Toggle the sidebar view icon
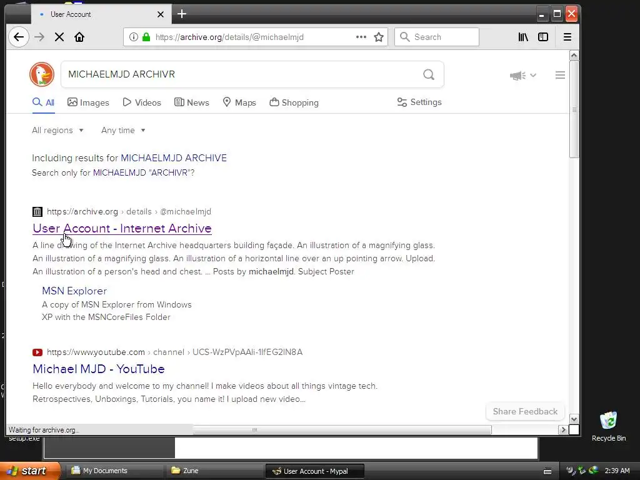The image size is (640, 480). pyautogui.click(x=543, y=37)
